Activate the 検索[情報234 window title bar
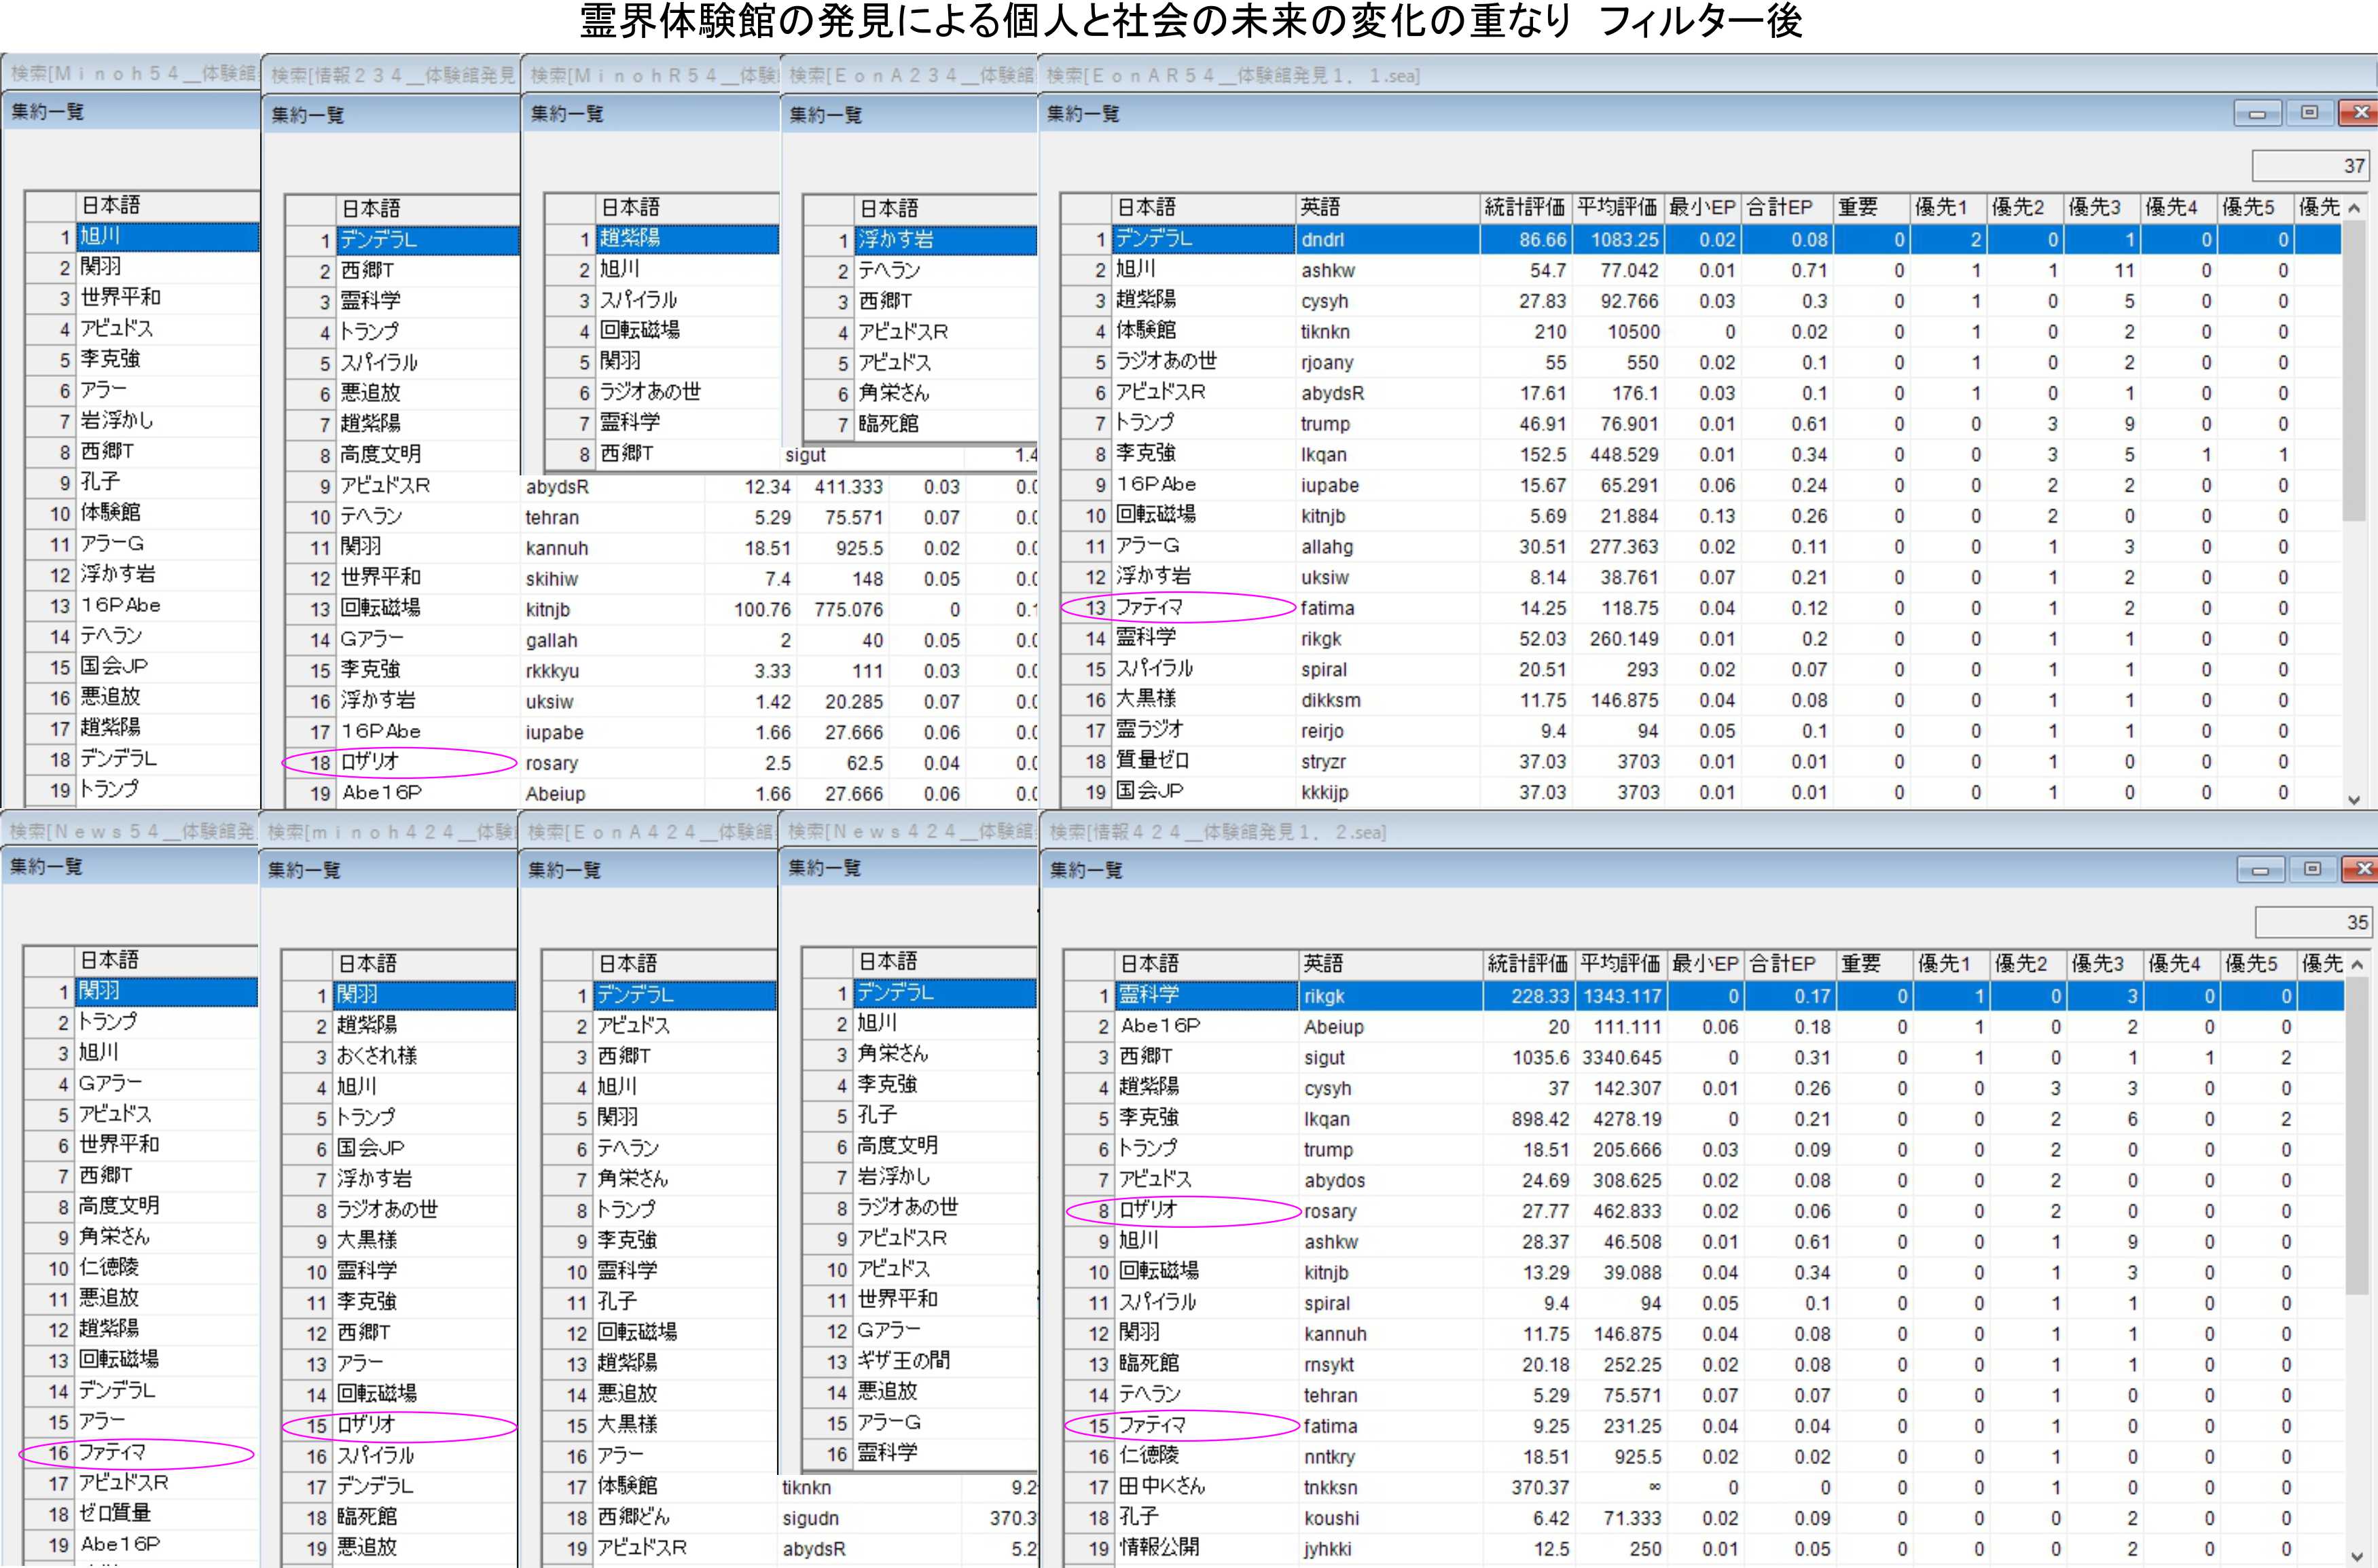 (391, 75)
